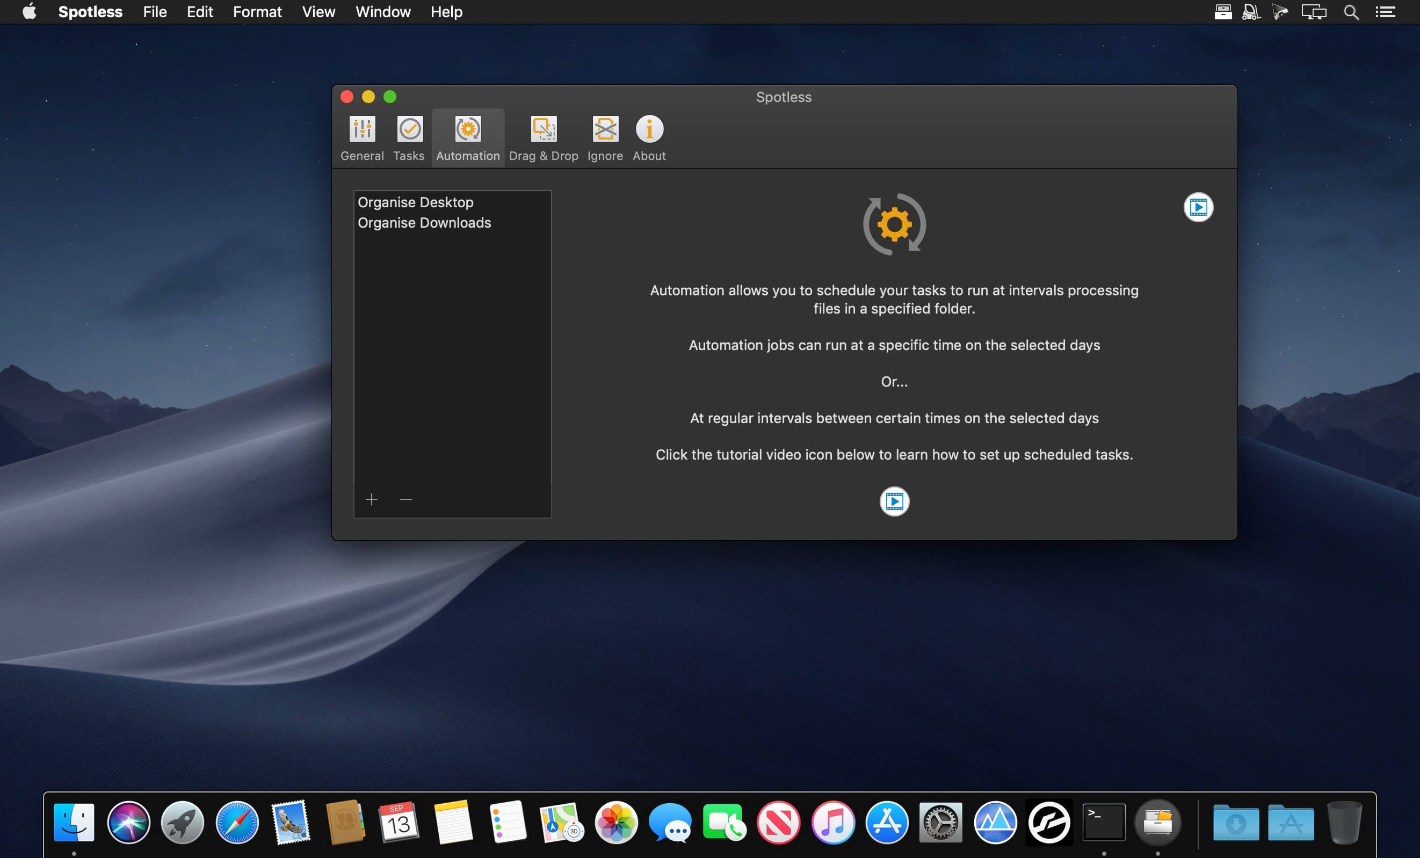Open Terminal from the dock

(x=1104, y=822)
